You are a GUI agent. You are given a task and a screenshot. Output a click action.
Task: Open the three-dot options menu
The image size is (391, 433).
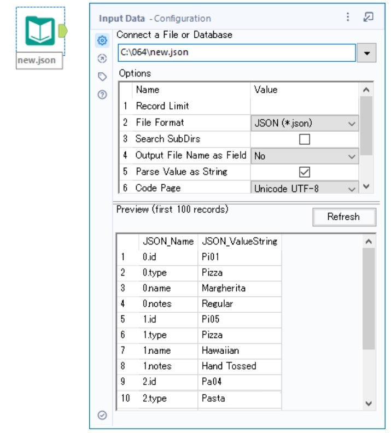[348, 17]
